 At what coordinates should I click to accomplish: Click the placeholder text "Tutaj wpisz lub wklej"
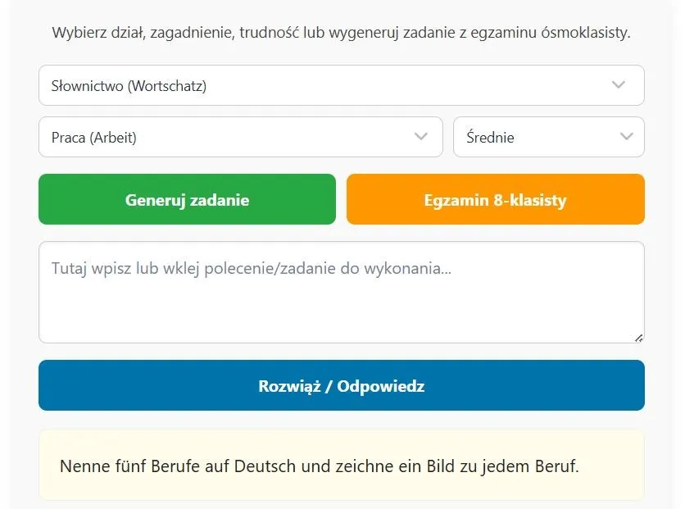pos(123,268)
